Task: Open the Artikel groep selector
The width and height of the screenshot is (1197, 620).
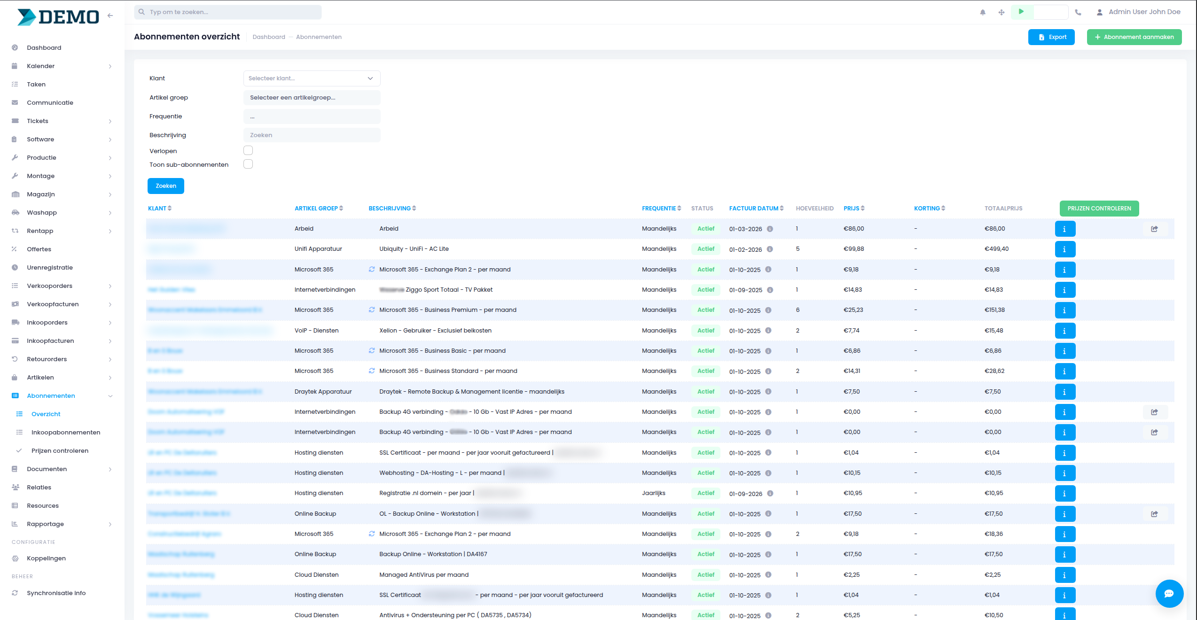Action: tap(312, 98)
